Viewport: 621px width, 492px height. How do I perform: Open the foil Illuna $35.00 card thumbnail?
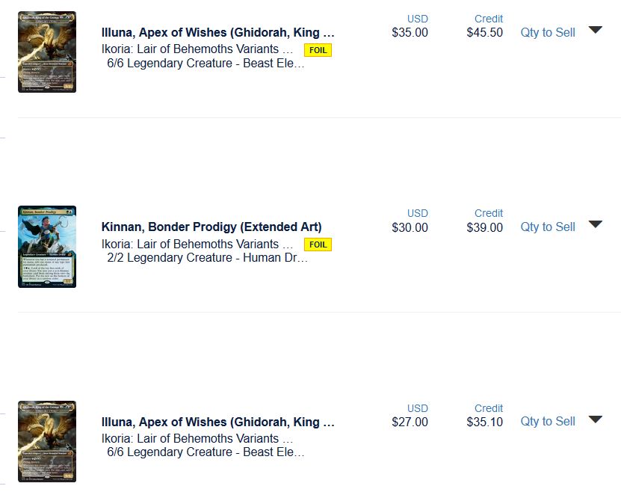click(47, 52)
